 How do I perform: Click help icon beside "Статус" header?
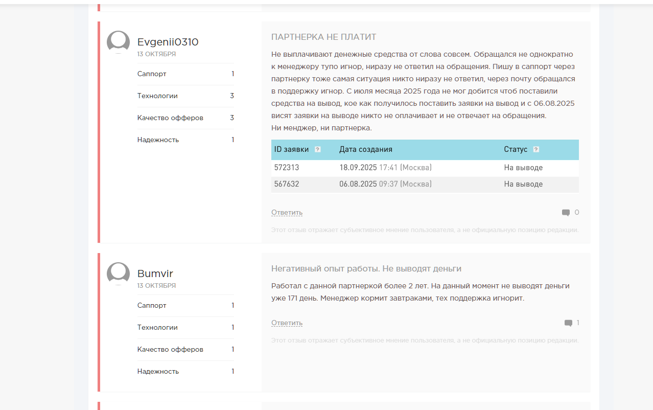pos(536,150)
